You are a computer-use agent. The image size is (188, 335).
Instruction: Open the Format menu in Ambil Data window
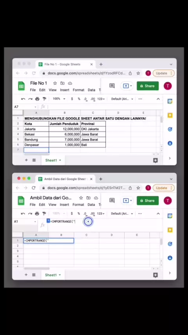(78, 205)
